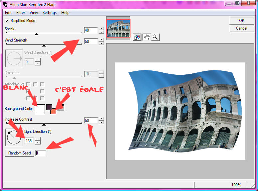Open the Filter menu
The width and height of the screenshot is (258, 191).
coord(21,13)
